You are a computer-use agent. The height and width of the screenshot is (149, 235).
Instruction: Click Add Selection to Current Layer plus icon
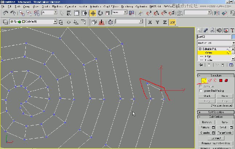pos(69,22)
